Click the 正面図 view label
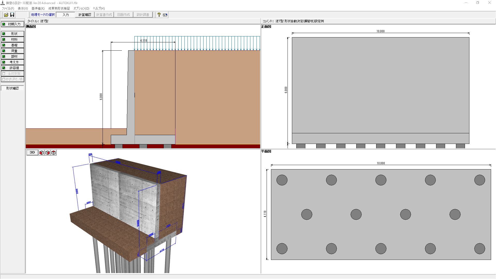 266,27
